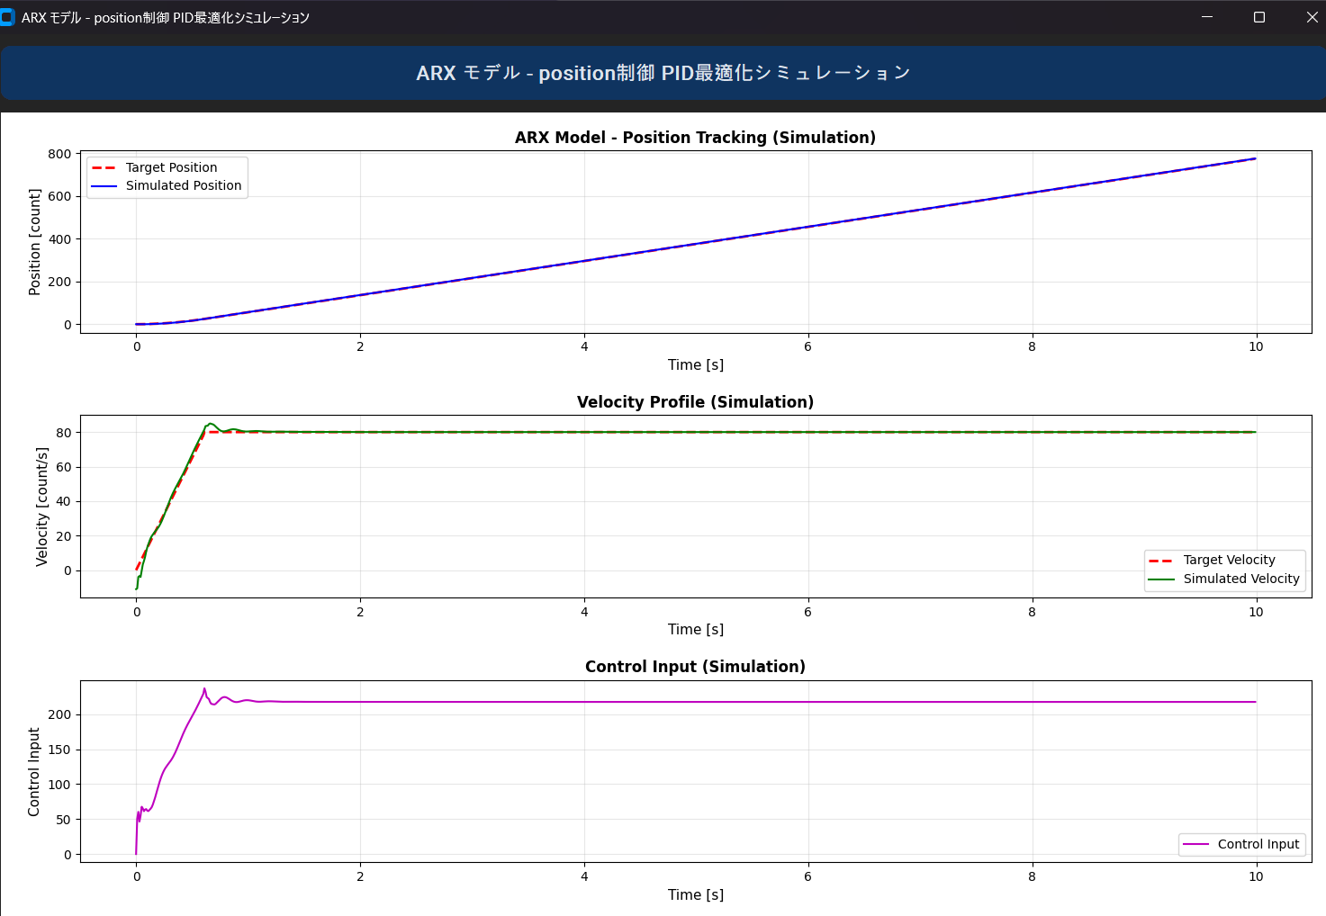
Task: Click the Time [s] label under the control input plot
Action: point(695,894)
